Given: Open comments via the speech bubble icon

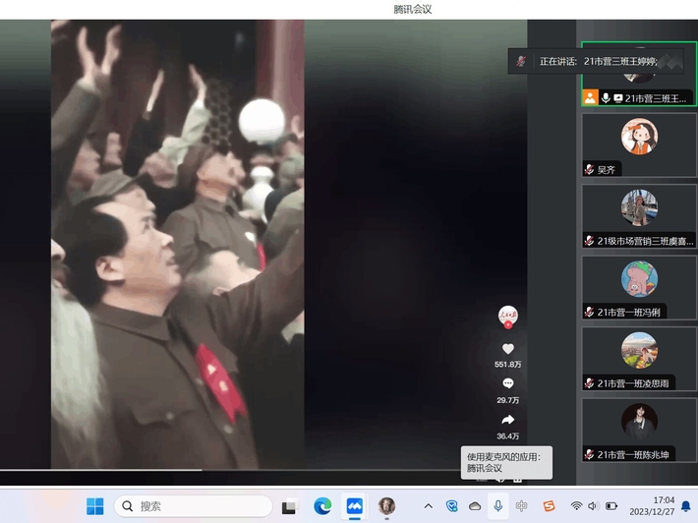Looking at the screenshot, I should [x=507, y=383].
